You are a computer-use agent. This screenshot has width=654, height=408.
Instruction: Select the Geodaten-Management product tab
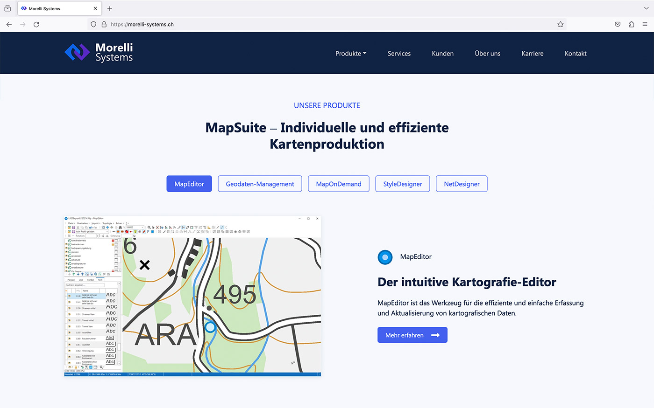click(260, 184)
